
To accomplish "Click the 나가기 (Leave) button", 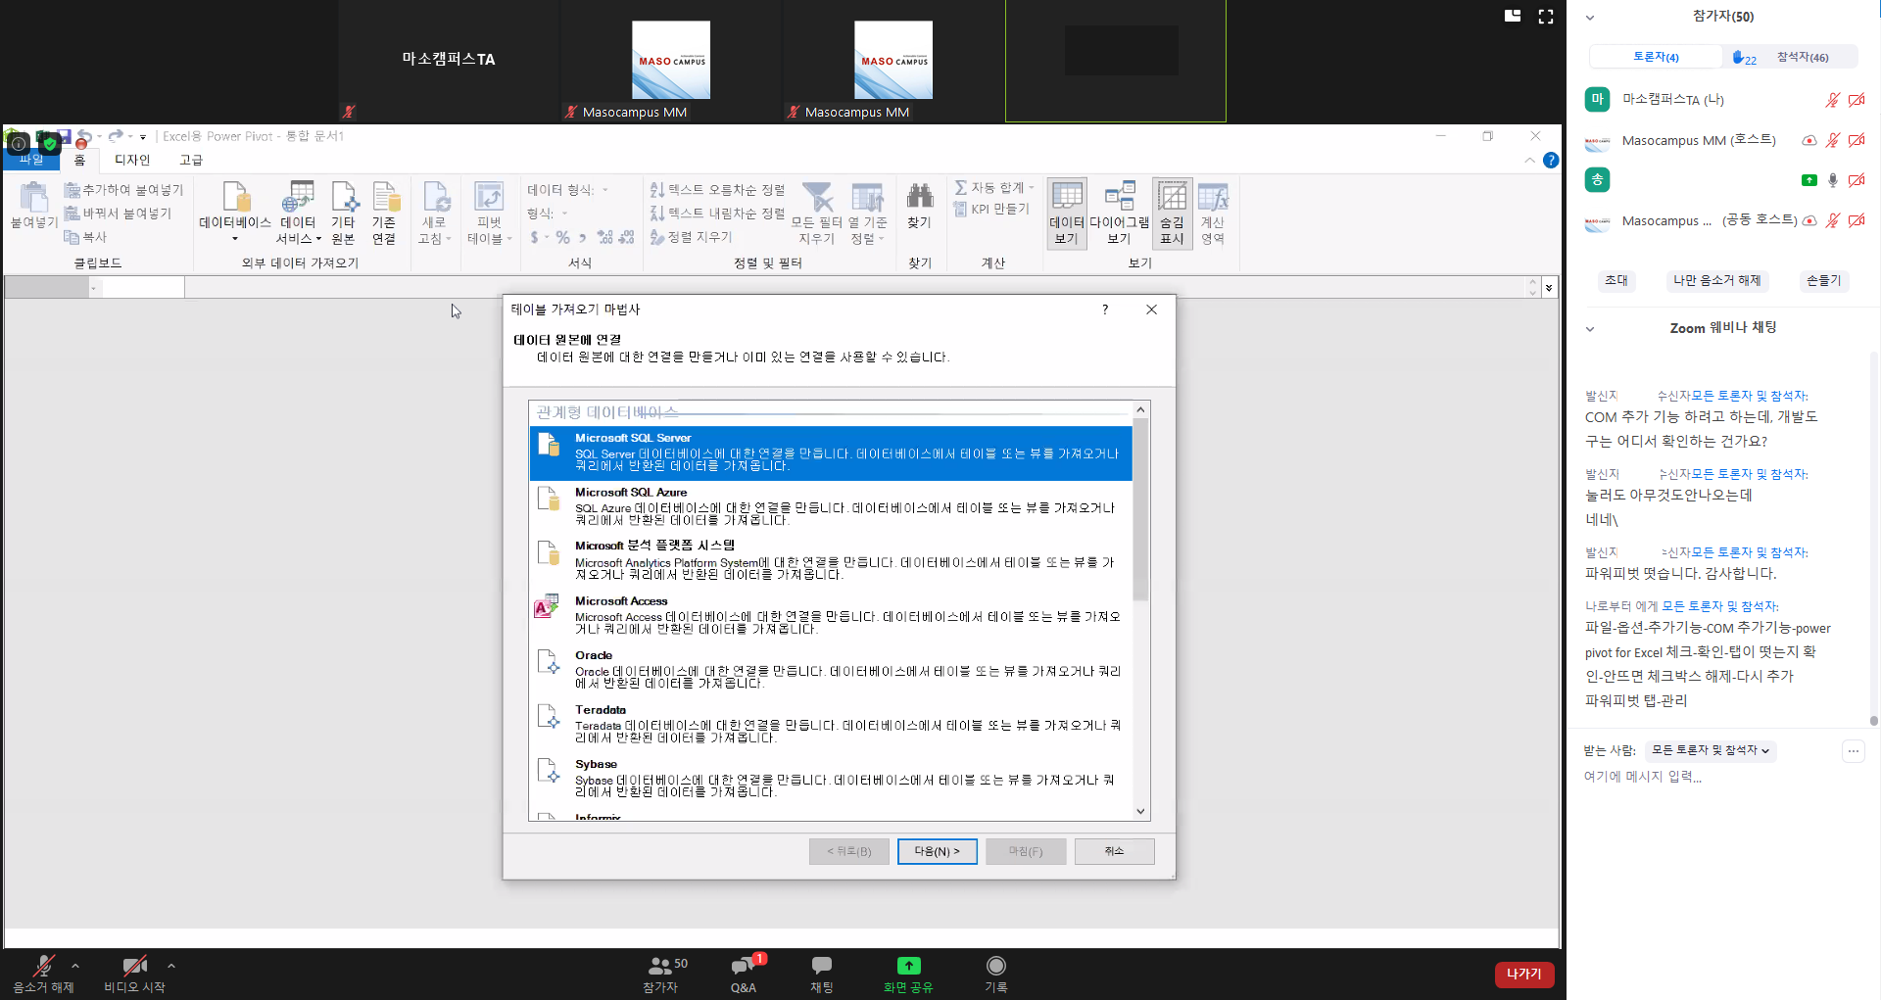I will pyautogui.click(x=1523, y=974).
